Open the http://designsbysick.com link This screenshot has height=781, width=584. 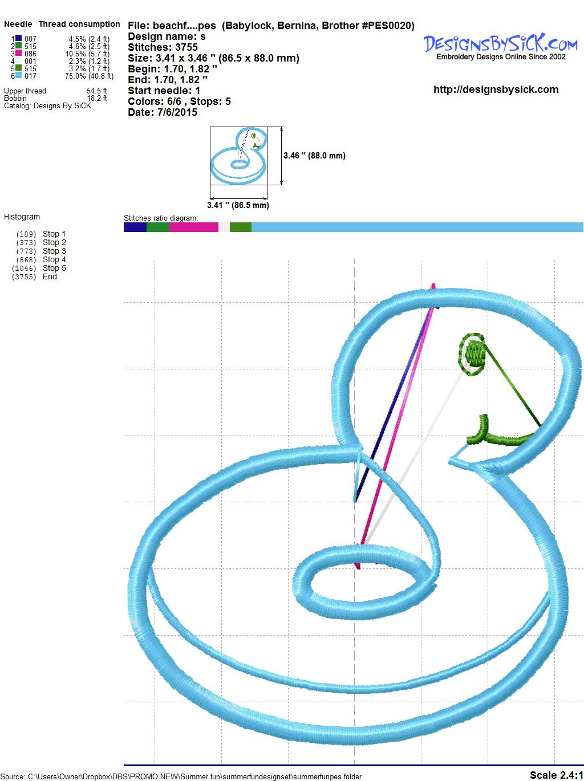click(x=496, y=90)
